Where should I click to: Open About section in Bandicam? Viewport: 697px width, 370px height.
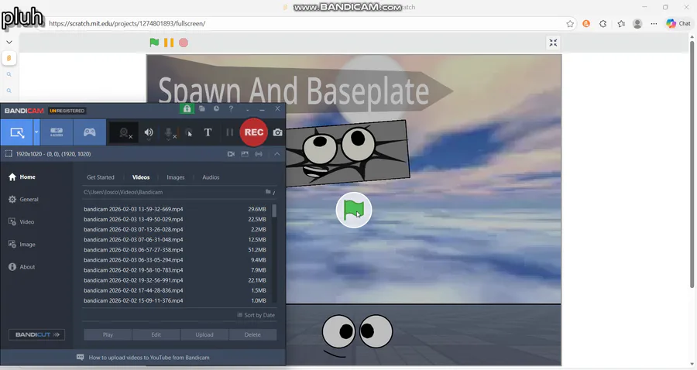pyautogui.click(x=22, y=267)
